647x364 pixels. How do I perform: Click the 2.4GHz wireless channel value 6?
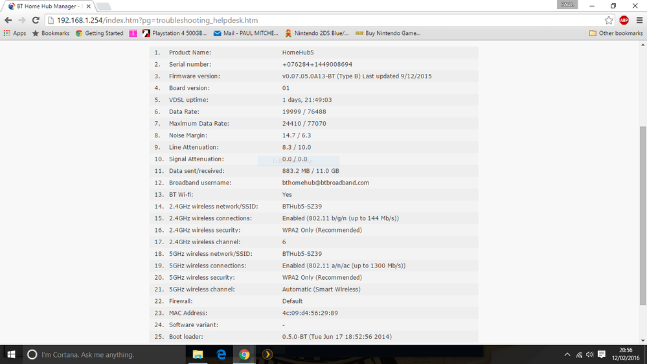pyautogui.click(x=284, y=242)
